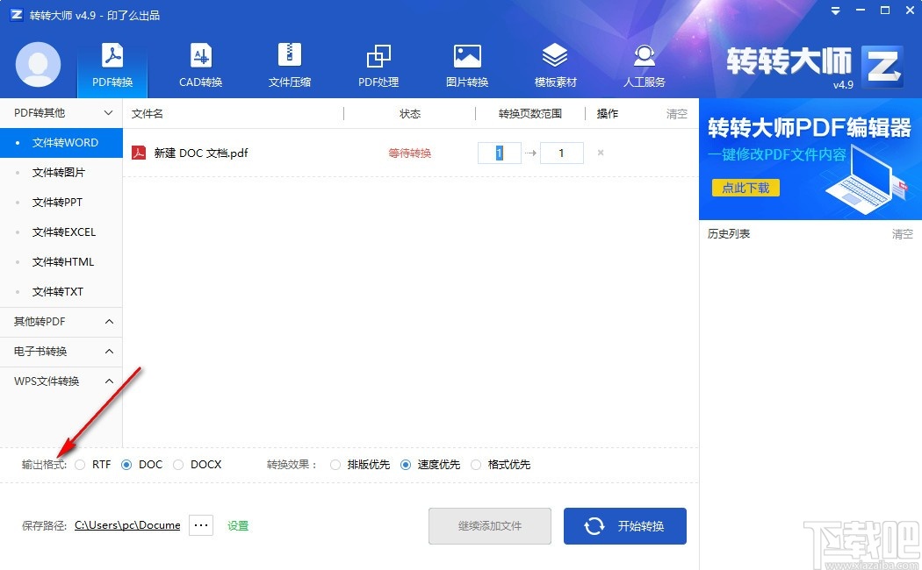Clear the 历史列表 with 清空
The height and width of the screenshot is (570, 922).
point(902,233)
